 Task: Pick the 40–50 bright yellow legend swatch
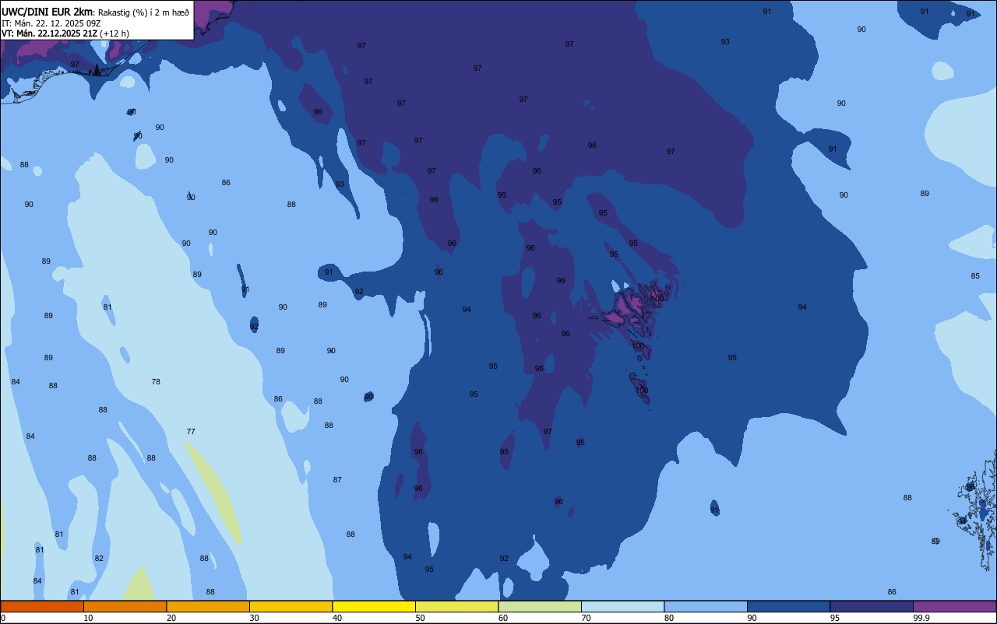tap(374, 606)
